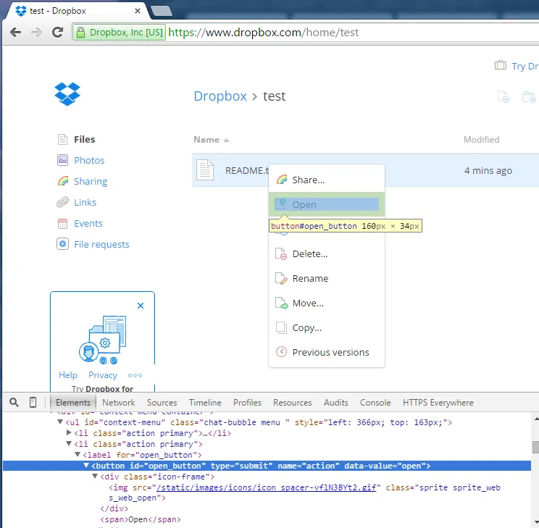Image resolution: width=539 pixels, height=528 pixels.
Task: Click the new tab button
Action: [162, 11]
